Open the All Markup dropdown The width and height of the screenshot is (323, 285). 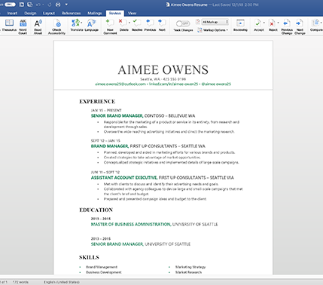(215, 22)
